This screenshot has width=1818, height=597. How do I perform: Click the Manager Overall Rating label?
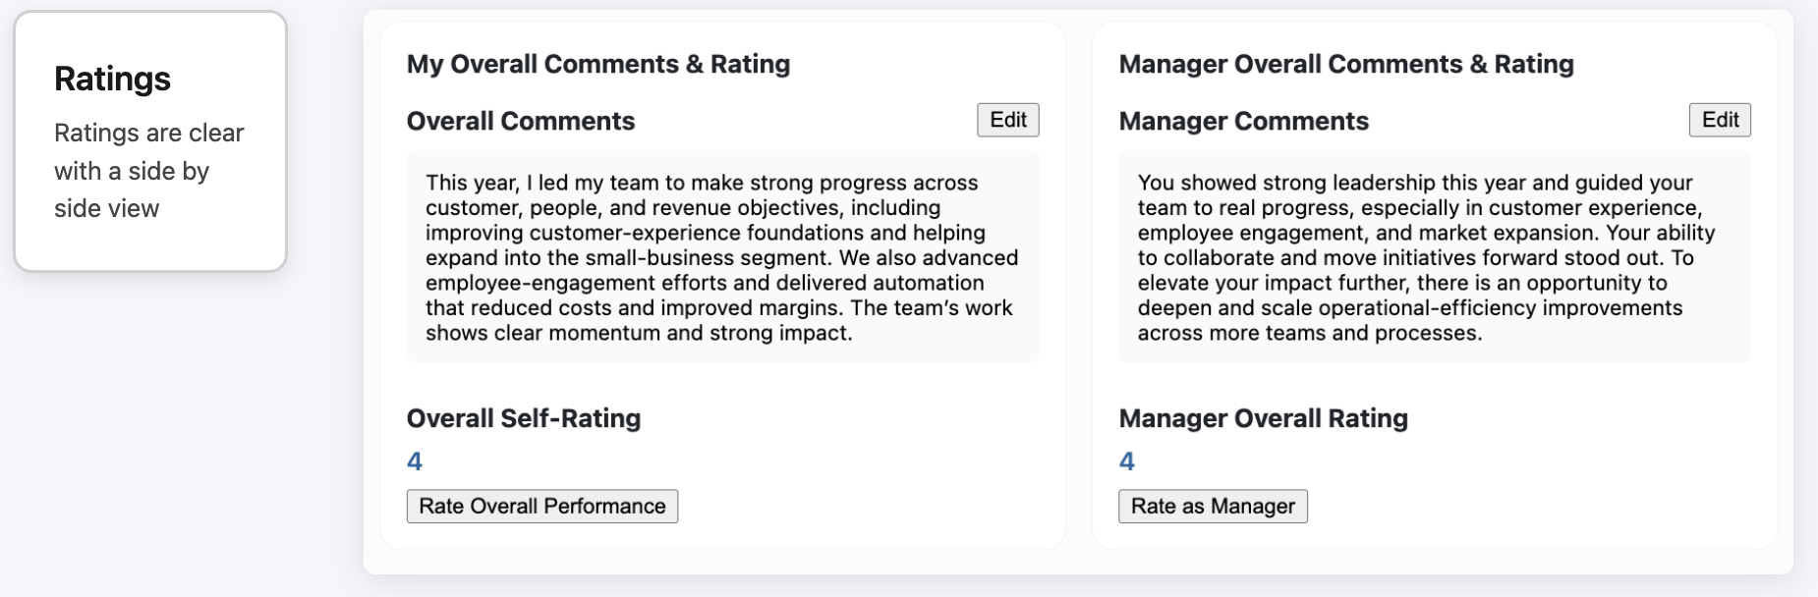[1263, 417]
